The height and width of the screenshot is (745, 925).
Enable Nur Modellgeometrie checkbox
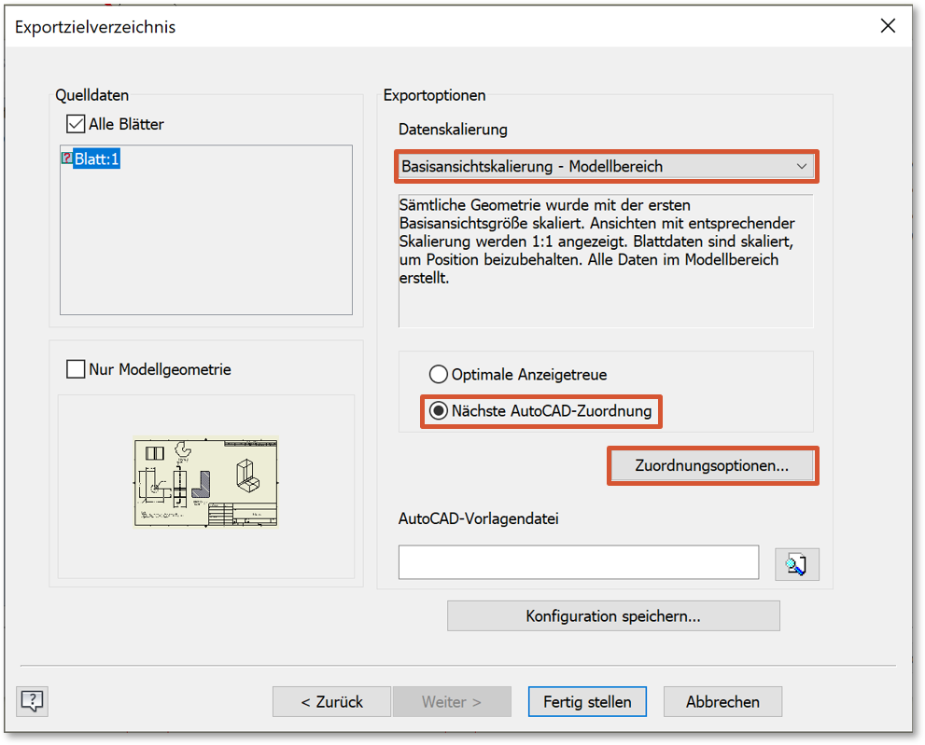[x=76, y=369]
